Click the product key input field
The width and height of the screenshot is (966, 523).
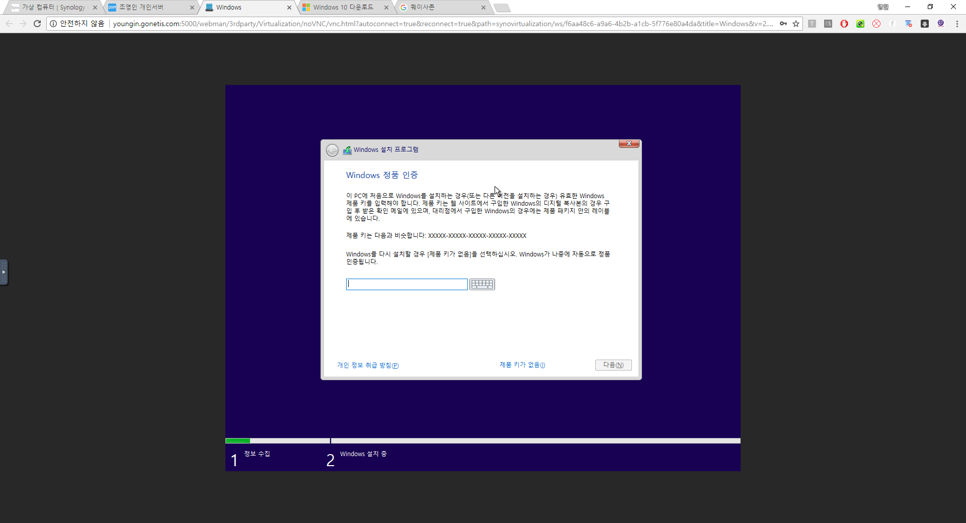coord(407,285)
